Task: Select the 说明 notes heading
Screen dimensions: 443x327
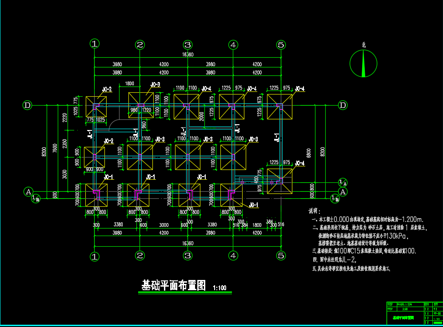Action: (314, 211)
